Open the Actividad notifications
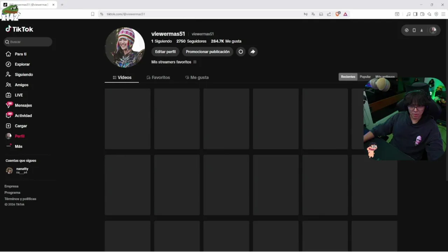Image resolution: width=448 pixels, height=252 pixels. pyautogui.click(x=19, y=115)
